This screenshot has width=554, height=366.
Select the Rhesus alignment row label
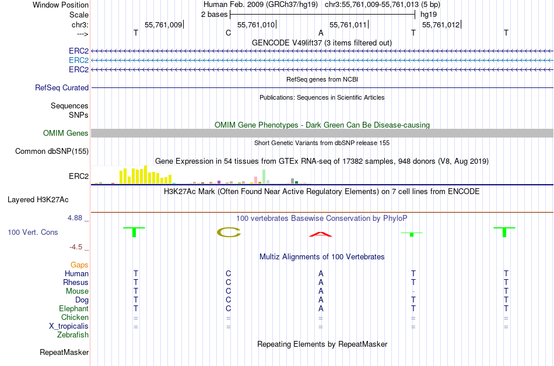(x=76, y=282)
